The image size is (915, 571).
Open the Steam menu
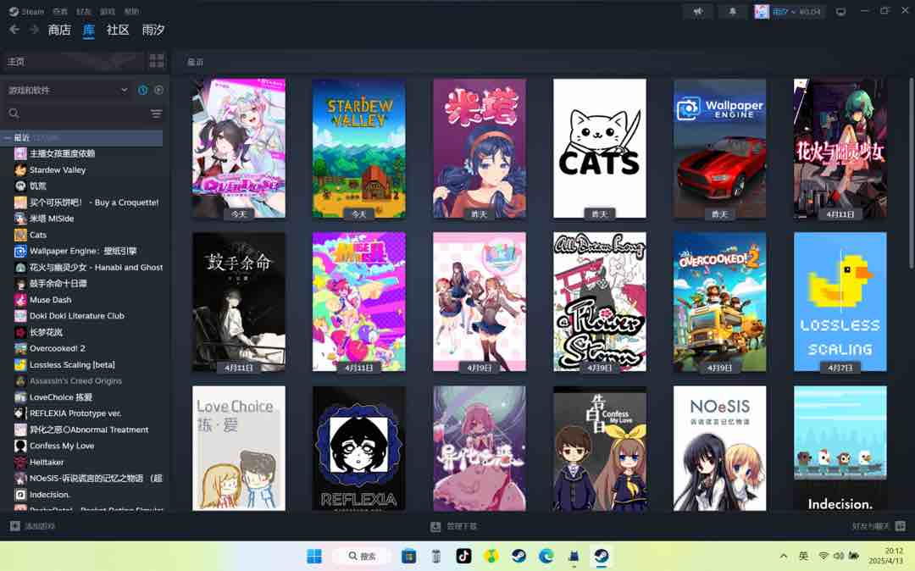pos(27,11)
